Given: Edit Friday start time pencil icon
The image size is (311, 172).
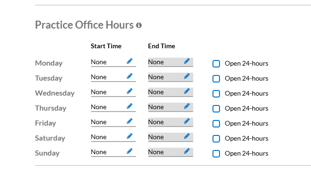Looking at the screenshot, I should point(129,121).
